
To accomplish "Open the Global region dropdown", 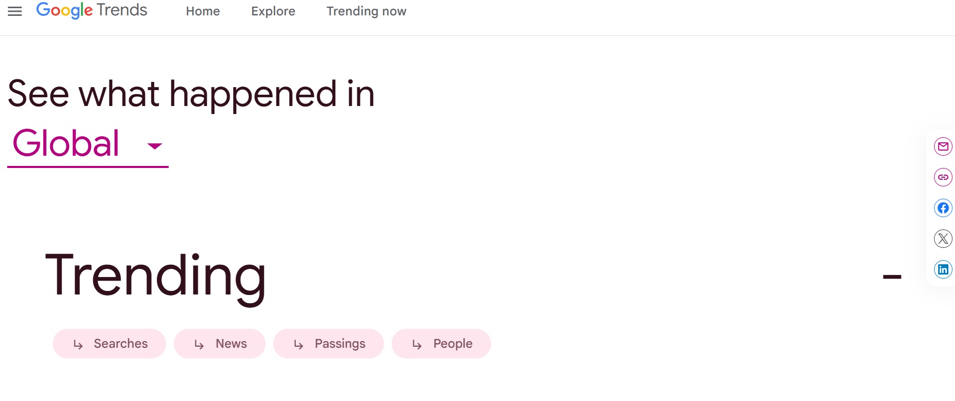I will [88, 144].
